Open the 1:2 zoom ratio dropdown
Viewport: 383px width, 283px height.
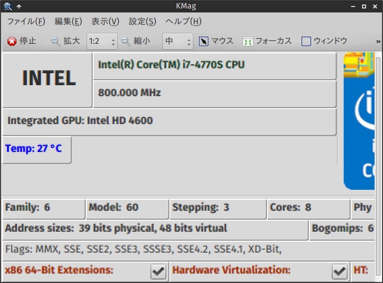[102, 41]
